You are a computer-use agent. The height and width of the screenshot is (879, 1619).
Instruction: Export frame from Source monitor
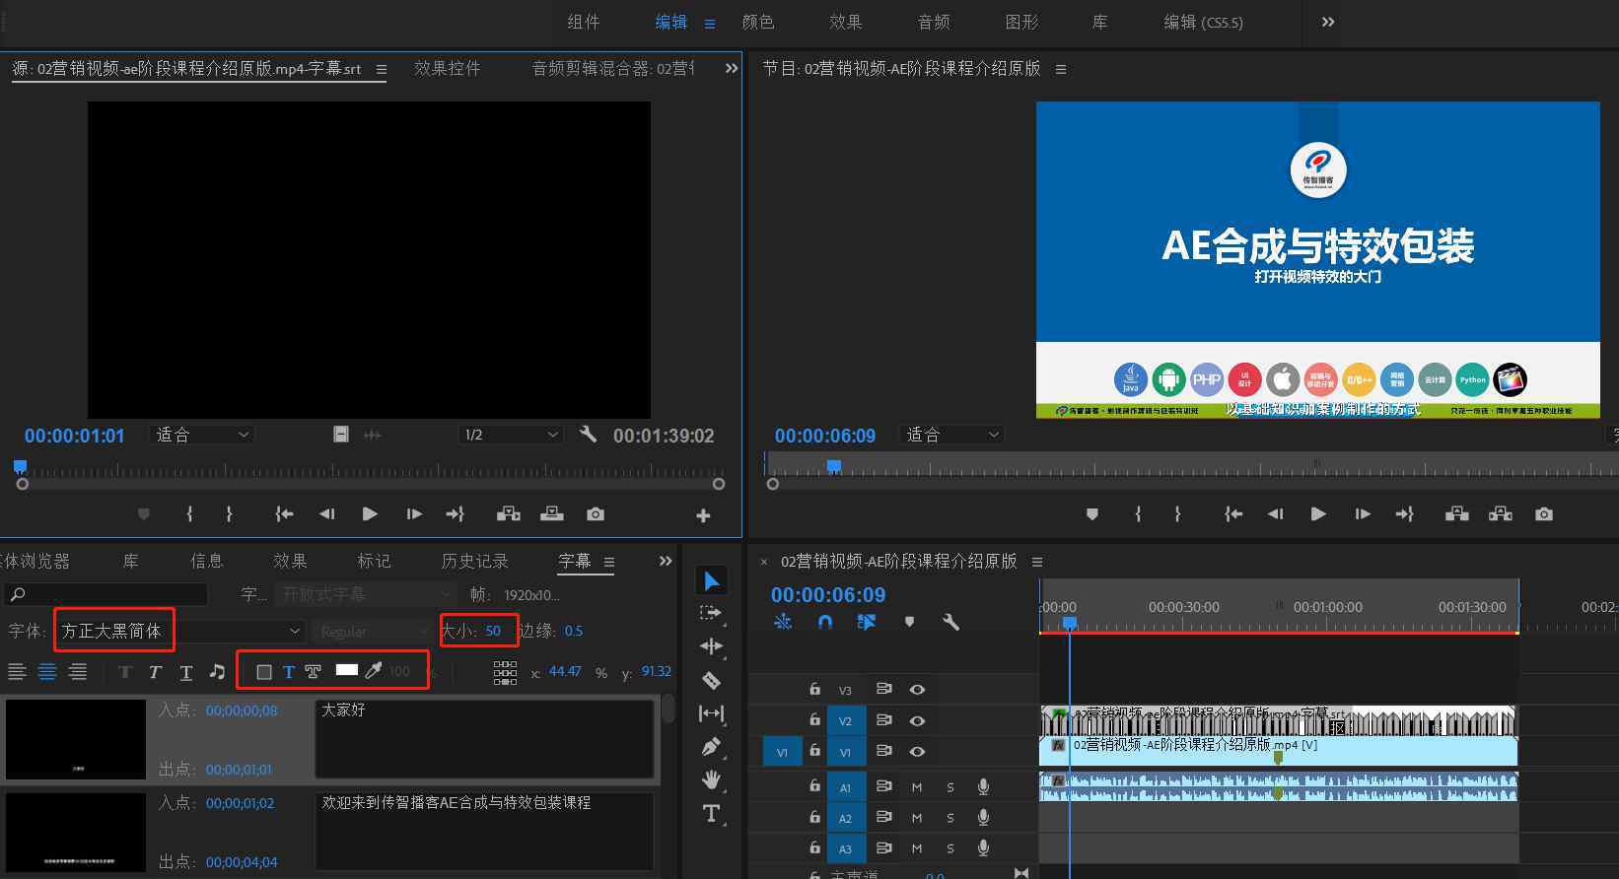click(596, 514)
